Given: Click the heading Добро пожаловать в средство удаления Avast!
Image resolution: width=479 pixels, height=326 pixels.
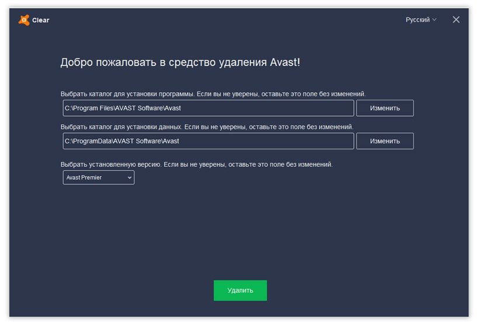Looking at the screenshot, I should point(181,62).
